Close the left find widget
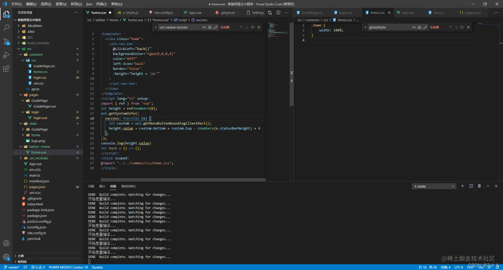Screen dimensions: 503x270 click(259, 27)
